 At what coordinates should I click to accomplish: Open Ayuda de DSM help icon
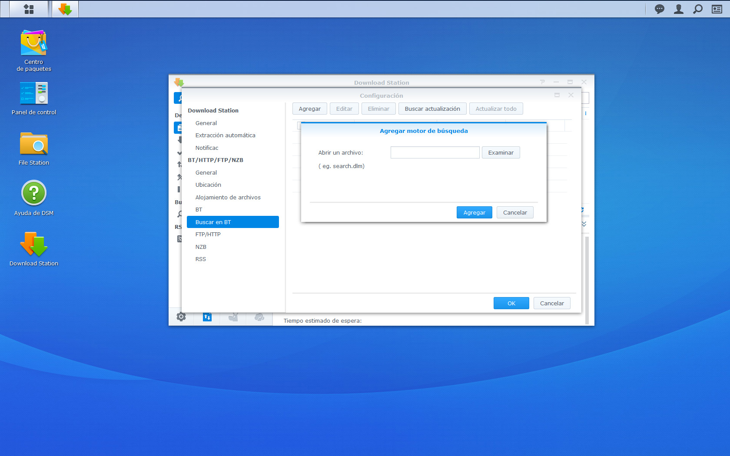coord(34,198)
